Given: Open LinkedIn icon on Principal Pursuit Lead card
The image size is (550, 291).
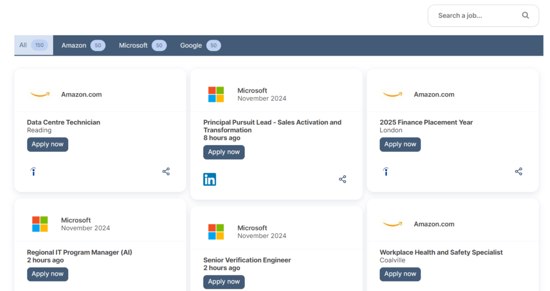Looking at the screenshot, I should [209, 180].
